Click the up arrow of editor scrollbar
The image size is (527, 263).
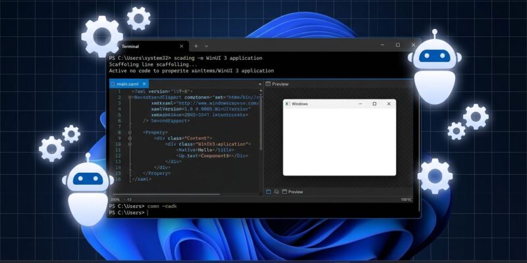pyautogui.click(x=261, y=91)
